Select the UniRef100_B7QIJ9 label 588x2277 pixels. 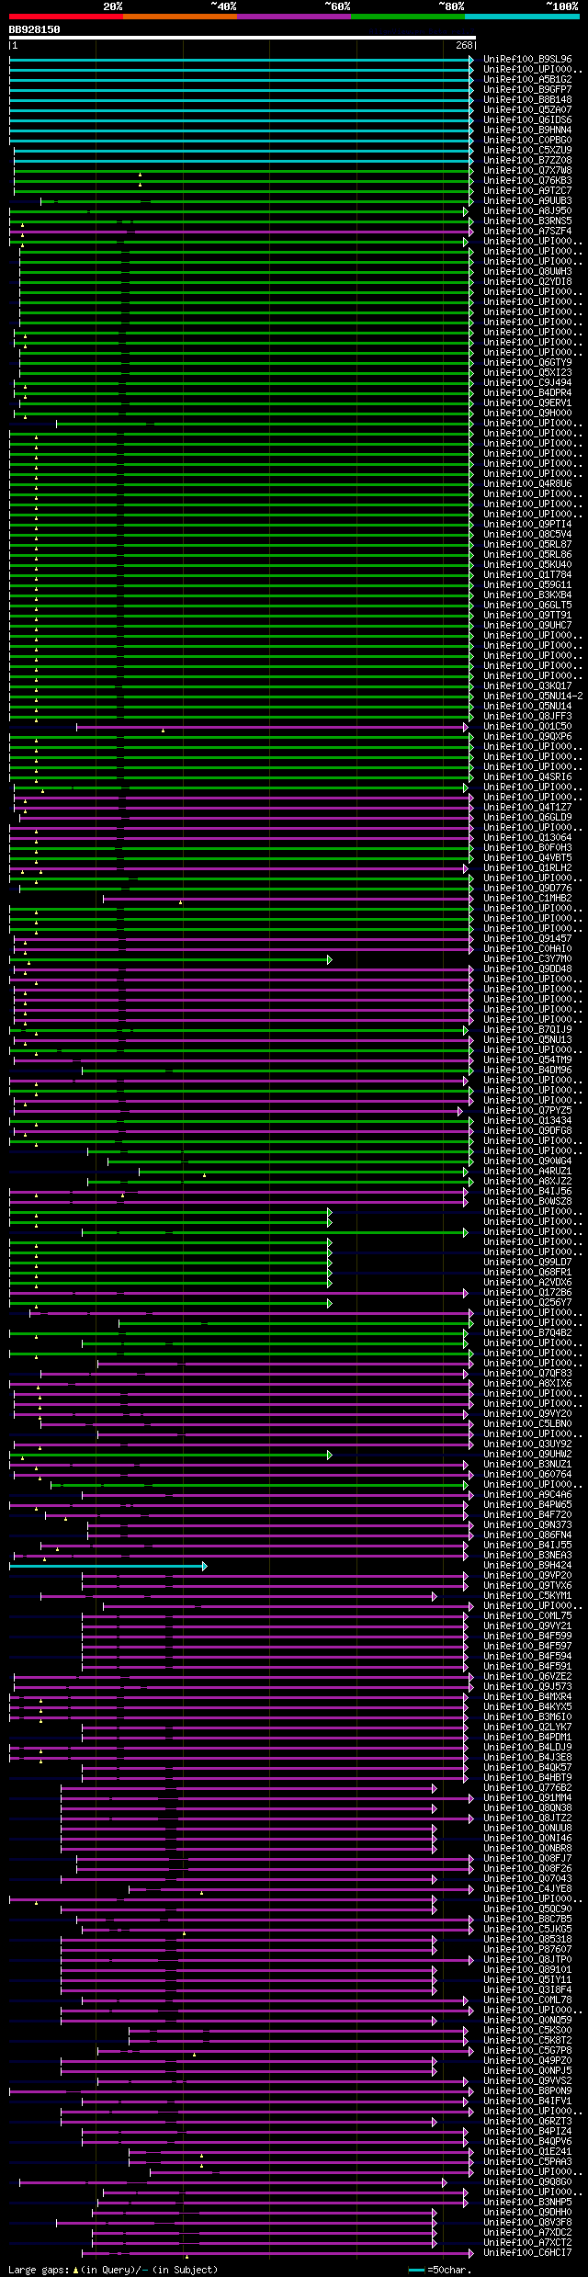(x=527, y=1030)
